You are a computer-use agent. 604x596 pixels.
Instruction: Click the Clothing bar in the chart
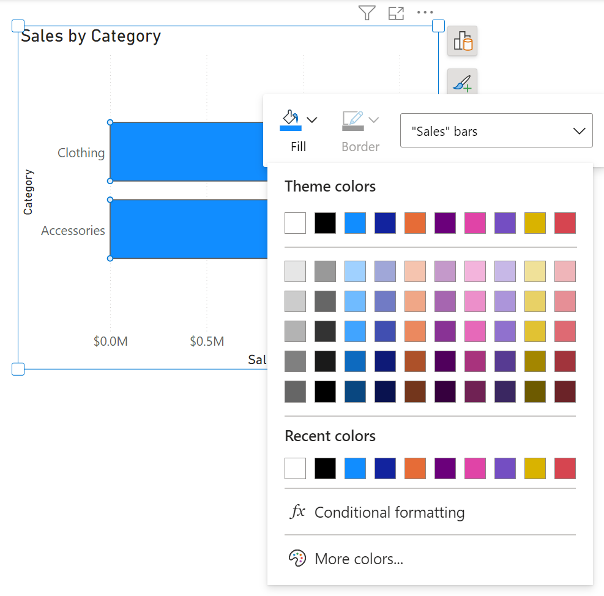click(x=187, y=151)
